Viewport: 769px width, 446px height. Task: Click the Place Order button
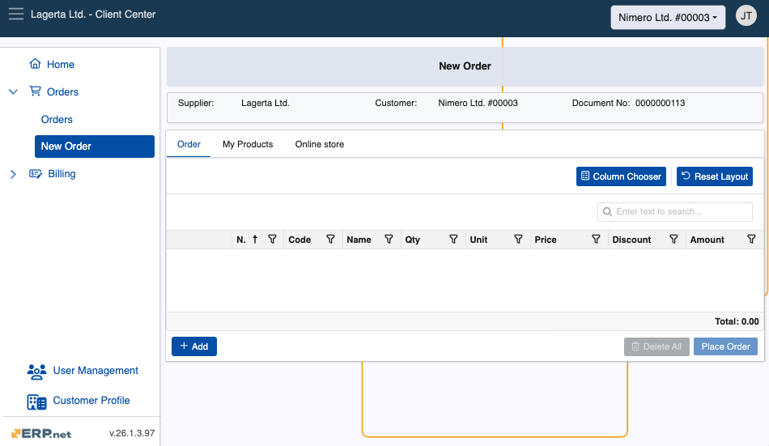pos(725,346)
